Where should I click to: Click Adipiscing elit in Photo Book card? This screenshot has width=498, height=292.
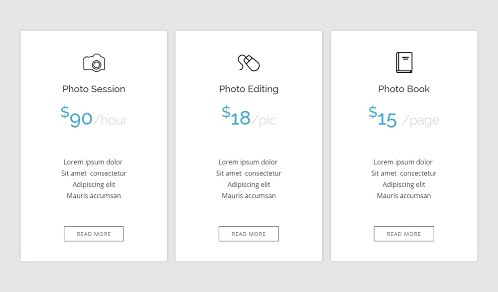(x=404, y=184)
